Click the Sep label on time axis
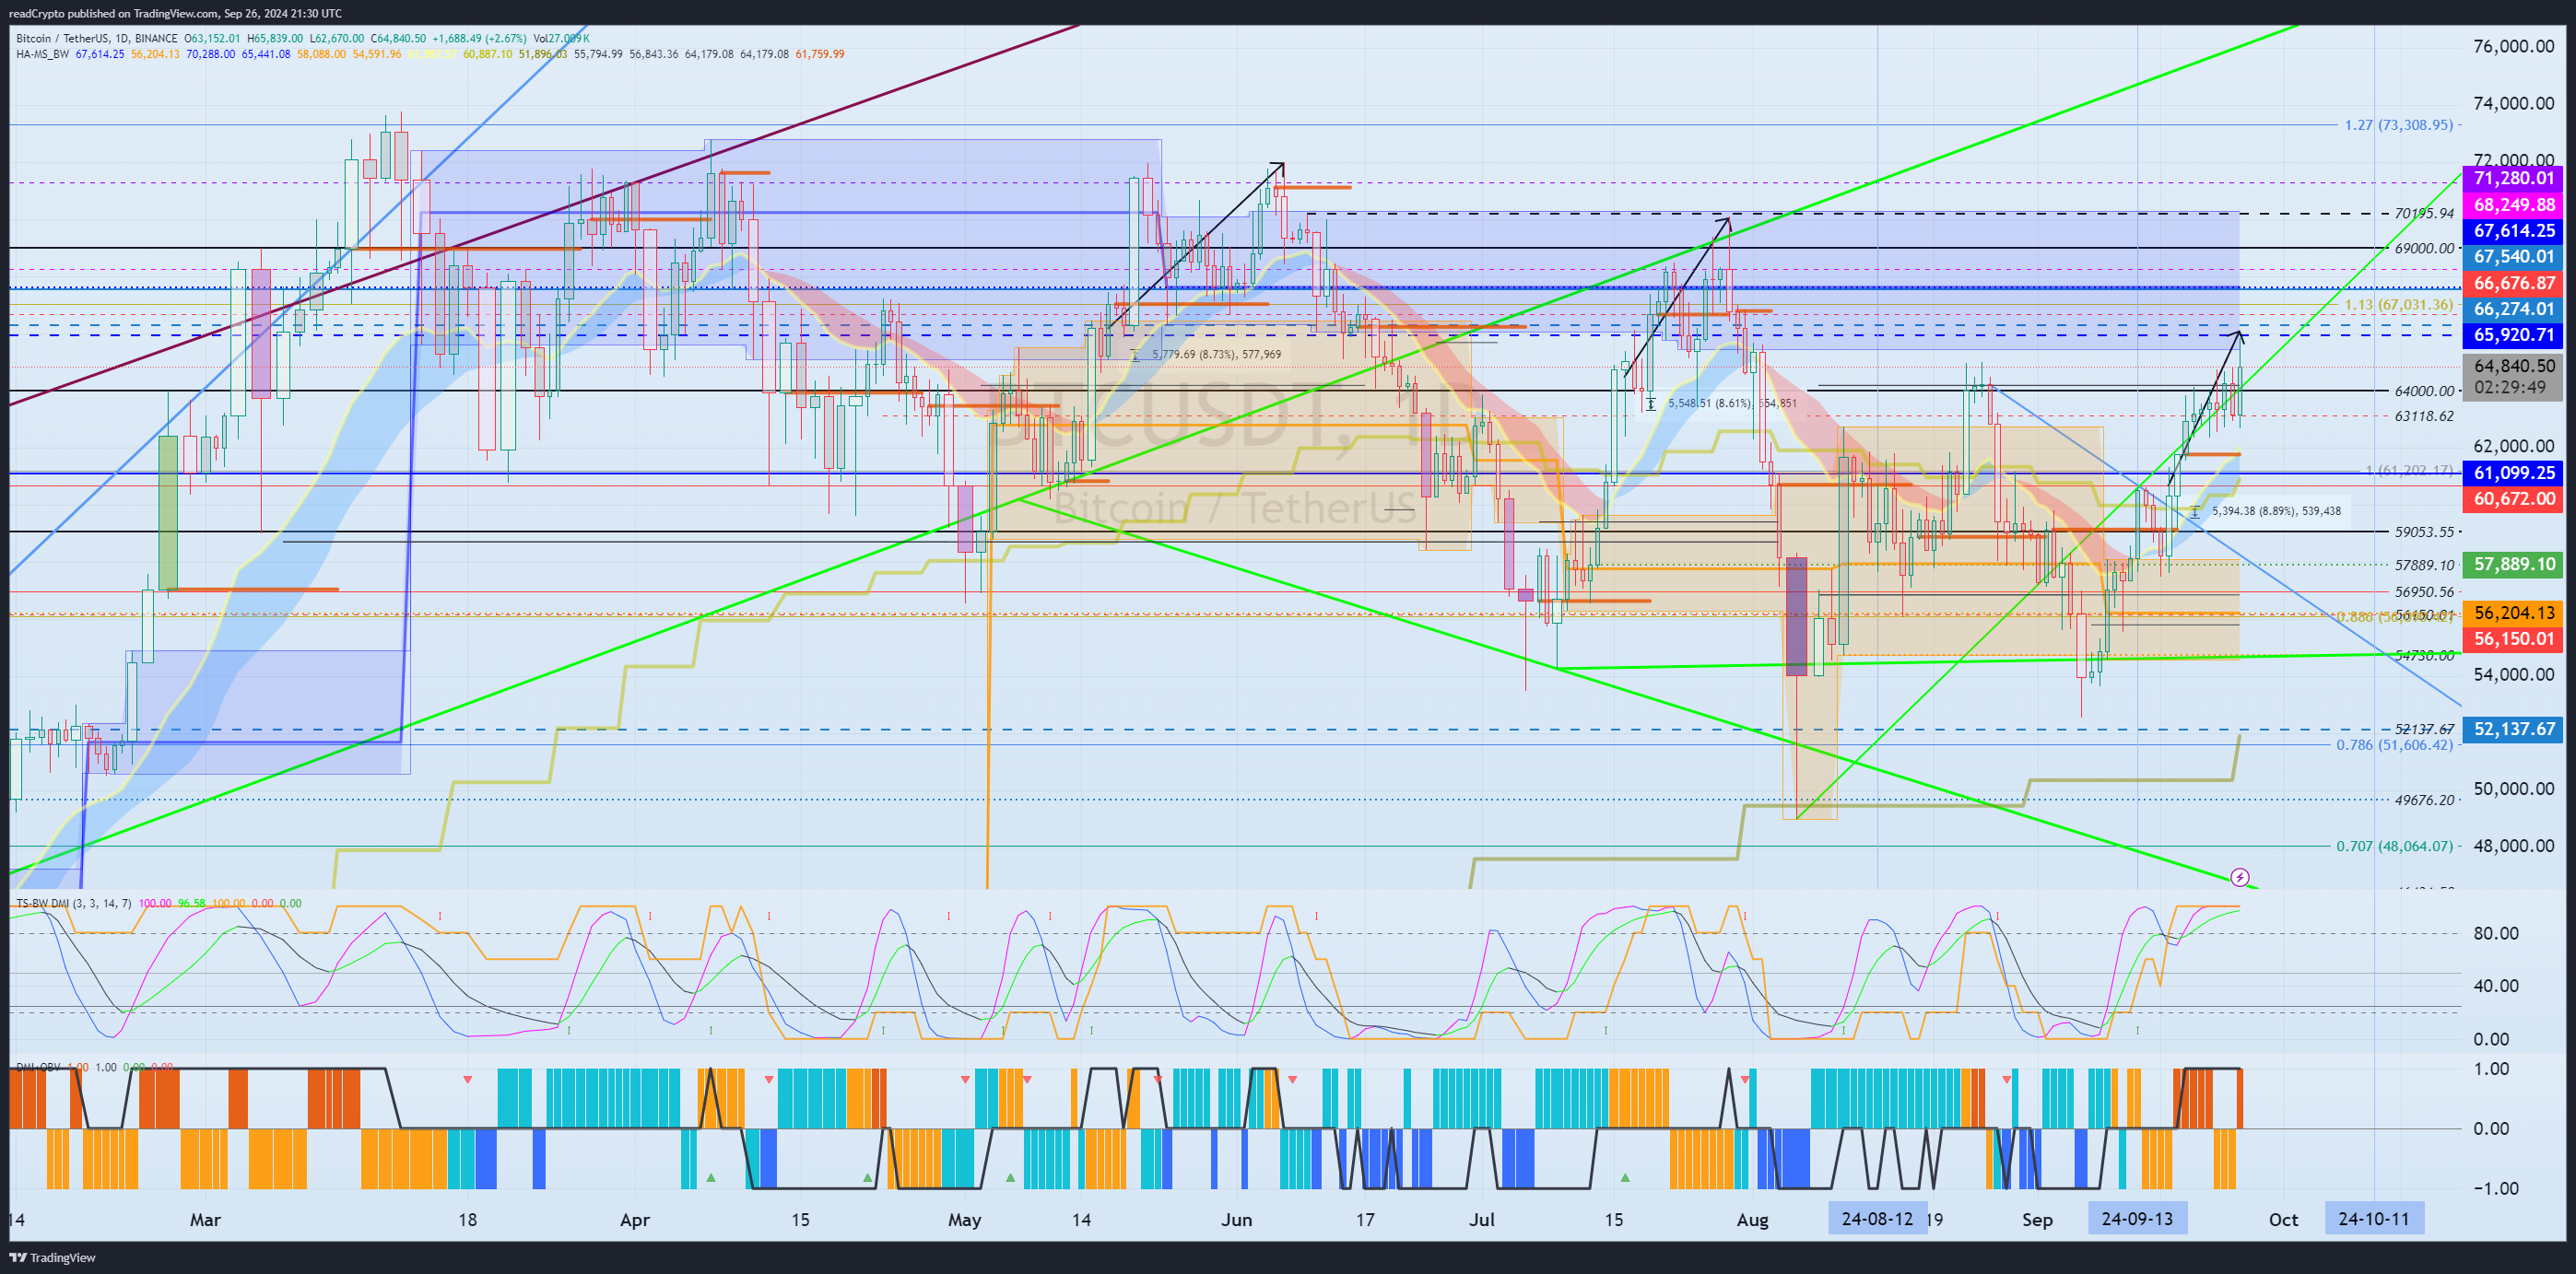The width and height of the screenshot is (2576, 1274). (x=2037, y=1220)
